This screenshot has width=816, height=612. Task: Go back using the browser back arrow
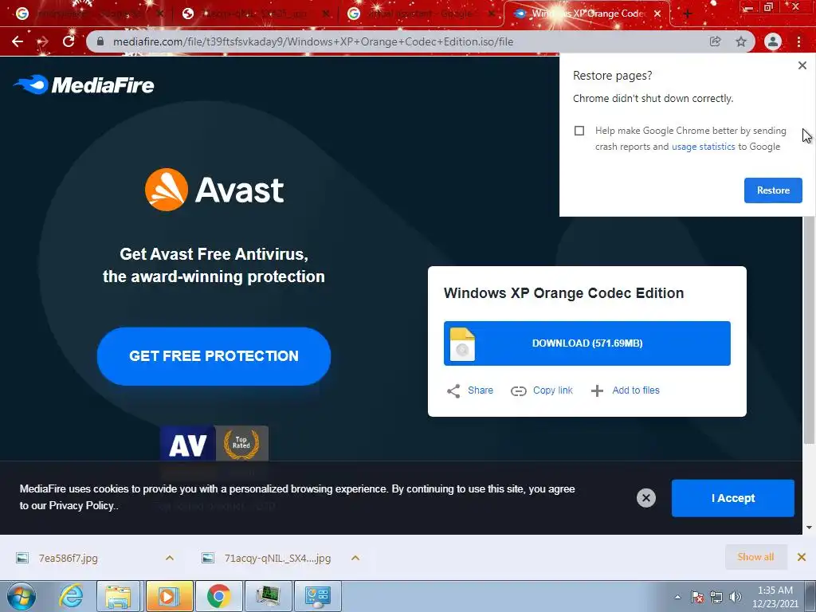click(18, 41)
